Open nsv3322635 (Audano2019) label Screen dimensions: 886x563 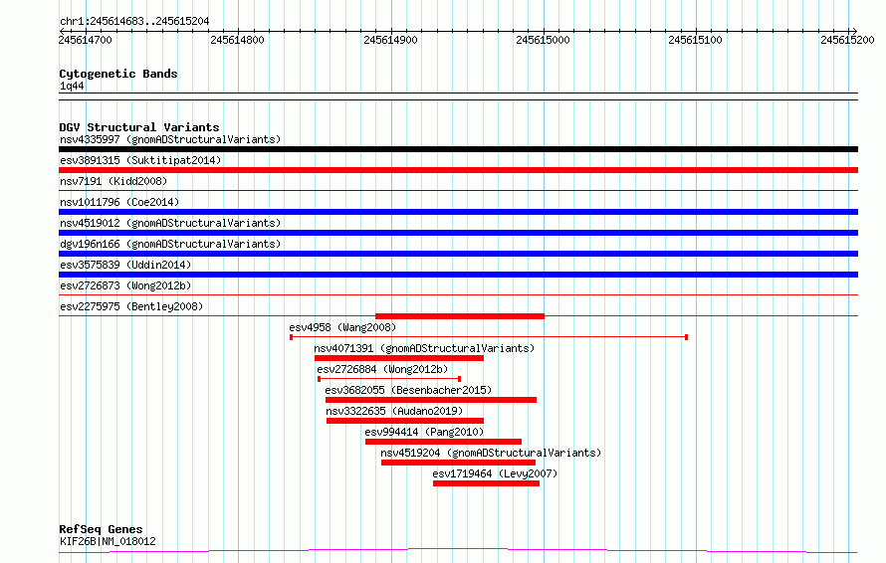pos(394,411)
